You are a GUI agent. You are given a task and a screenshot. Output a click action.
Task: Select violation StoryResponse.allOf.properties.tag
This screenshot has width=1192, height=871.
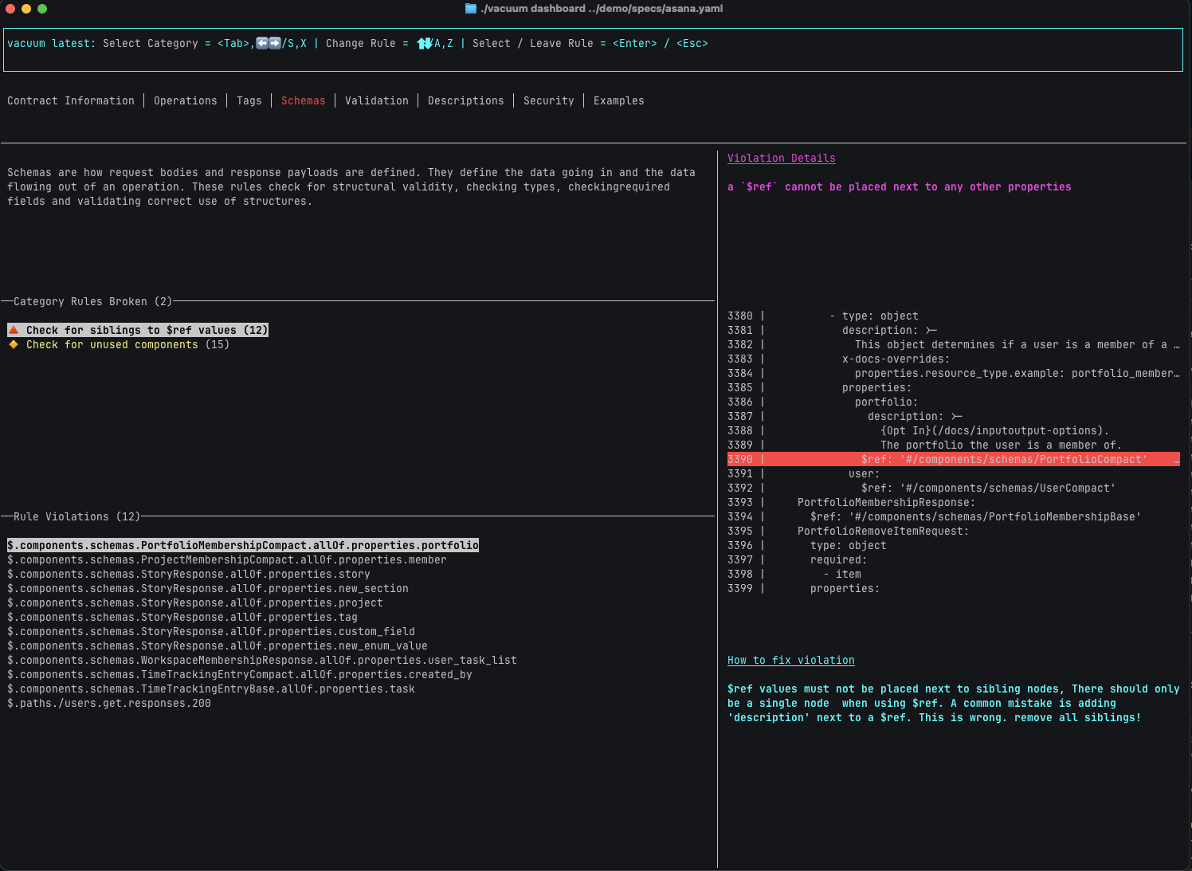point(182,617)
